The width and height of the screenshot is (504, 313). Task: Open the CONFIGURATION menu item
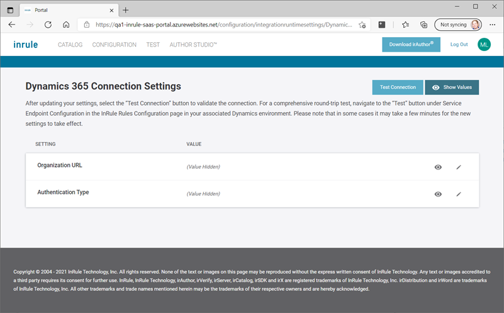click(x=114, y=45)
